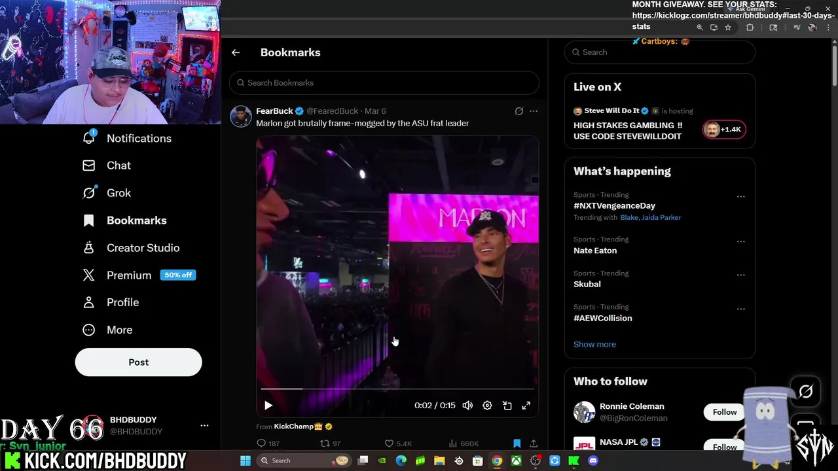The image size is (838, 471).
Task: Open the Skubal trending topic
Action: point(587,284)
